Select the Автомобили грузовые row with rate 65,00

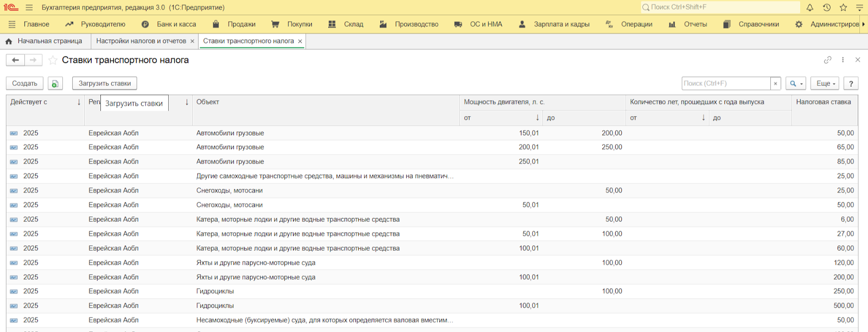pyautogui.click(x=432, y=147)
